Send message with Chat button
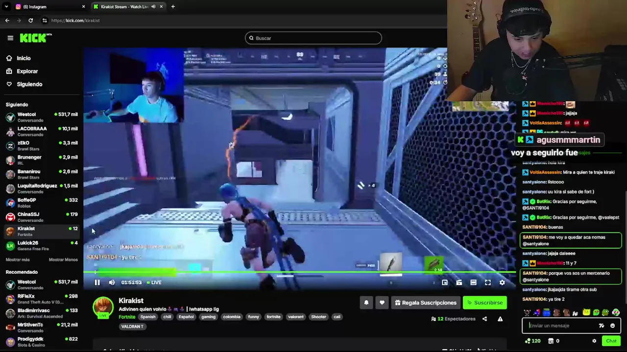 pos(611,341)
